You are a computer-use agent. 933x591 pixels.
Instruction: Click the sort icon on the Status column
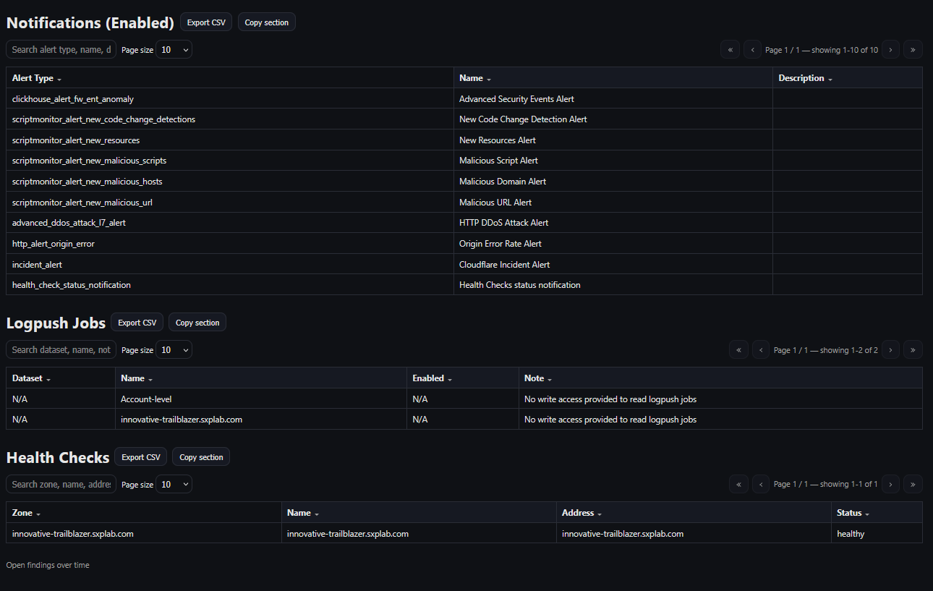pos(866,513)
